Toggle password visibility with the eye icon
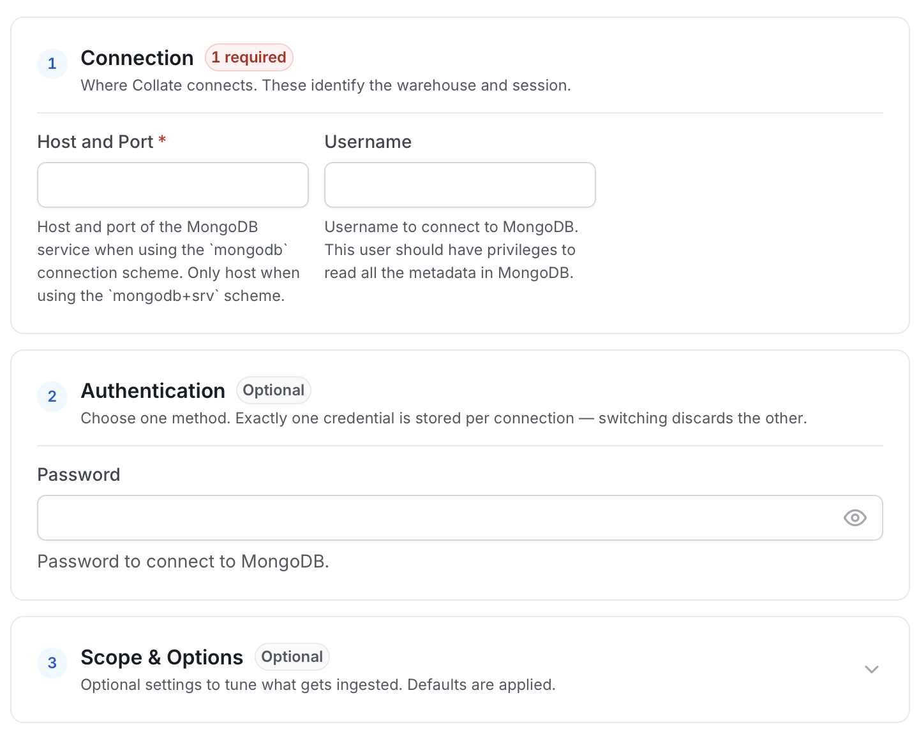 tap(855, 518)
